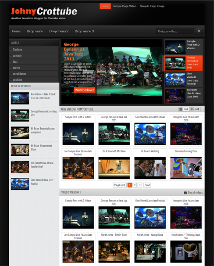Select slider item Gino Vannelli Java Jazz Festival
This screenshot has width=214, height=266.
click(183, 79)
